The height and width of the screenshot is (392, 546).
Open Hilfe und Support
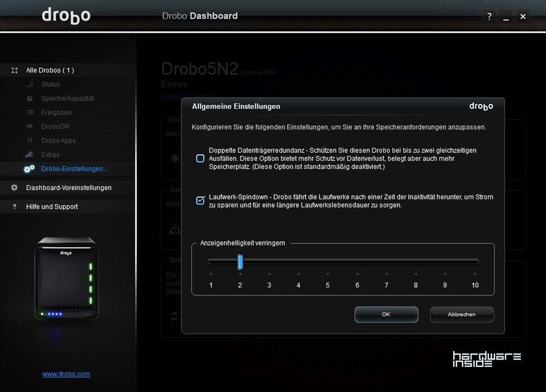(52, 207)
